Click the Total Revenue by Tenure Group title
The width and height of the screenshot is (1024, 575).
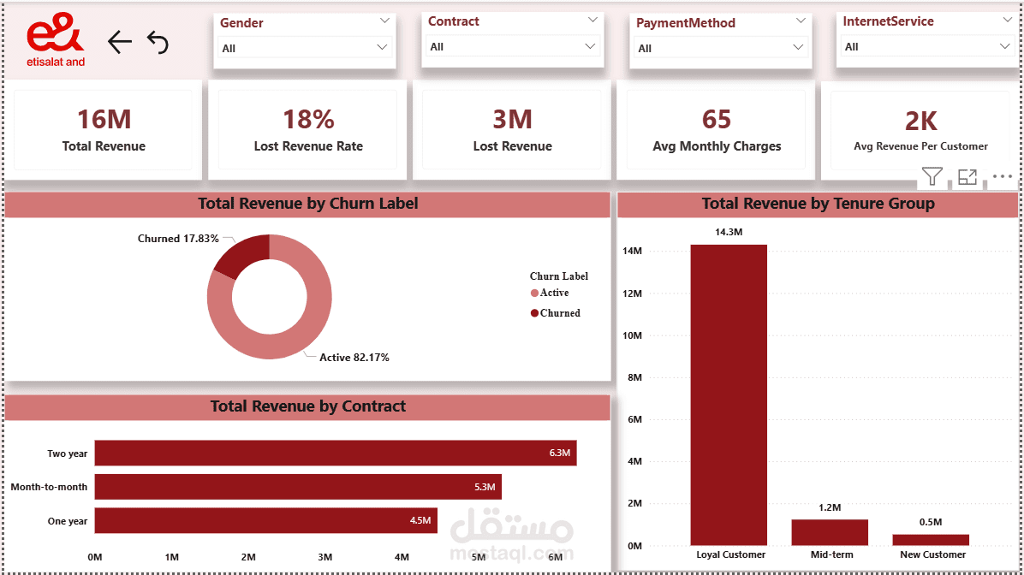click(818, 204)
